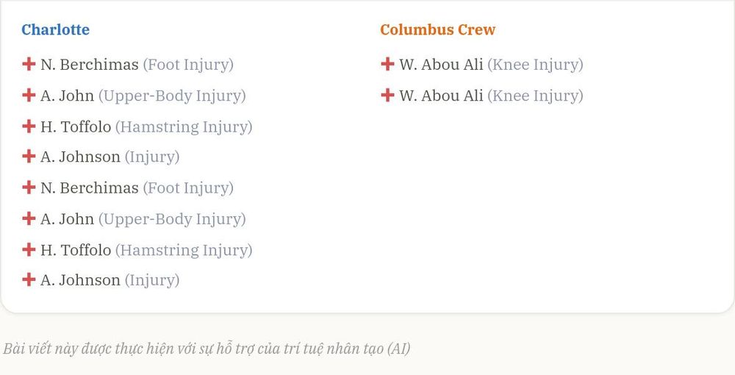The height and width of the screenshot is (375, 735).
Task: Select red cross next to last A. Johnson
Action: click(29, 279)
